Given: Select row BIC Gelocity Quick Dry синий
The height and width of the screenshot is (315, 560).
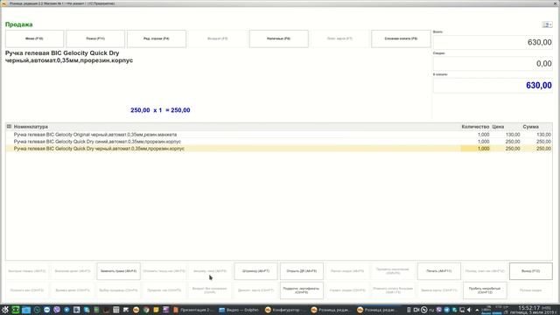Looking at the screenshot, I should [279, 142].
